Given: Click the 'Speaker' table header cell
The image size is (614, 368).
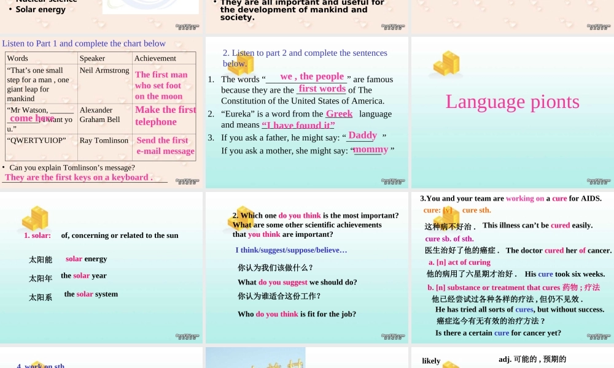Looking at the screenshot, I should [105, 58].
